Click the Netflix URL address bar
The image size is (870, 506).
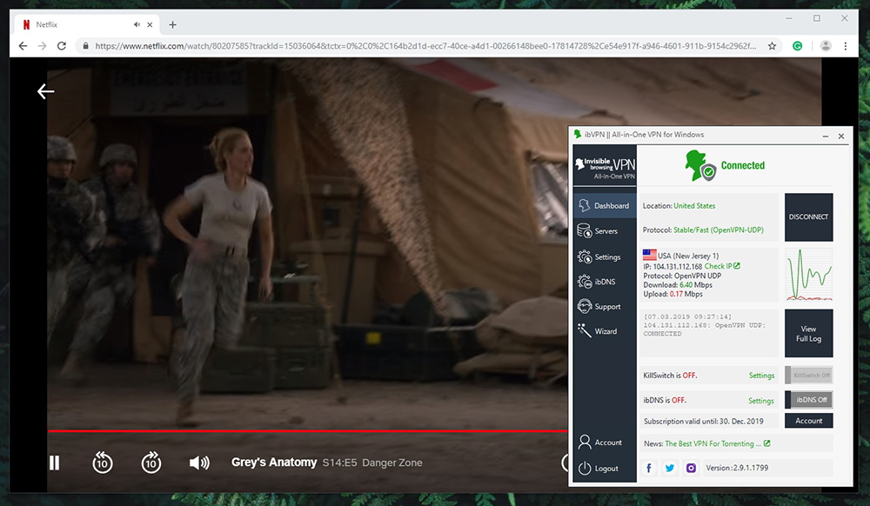(x=425, y=46)
